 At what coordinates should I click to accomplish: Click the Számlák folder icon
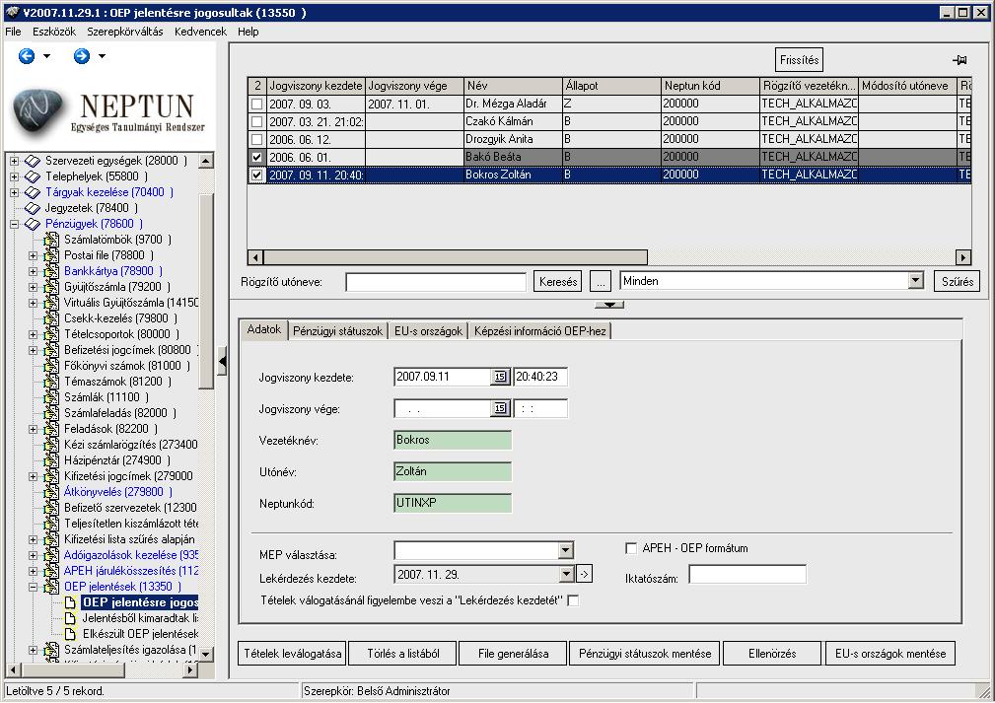[51, 397]
